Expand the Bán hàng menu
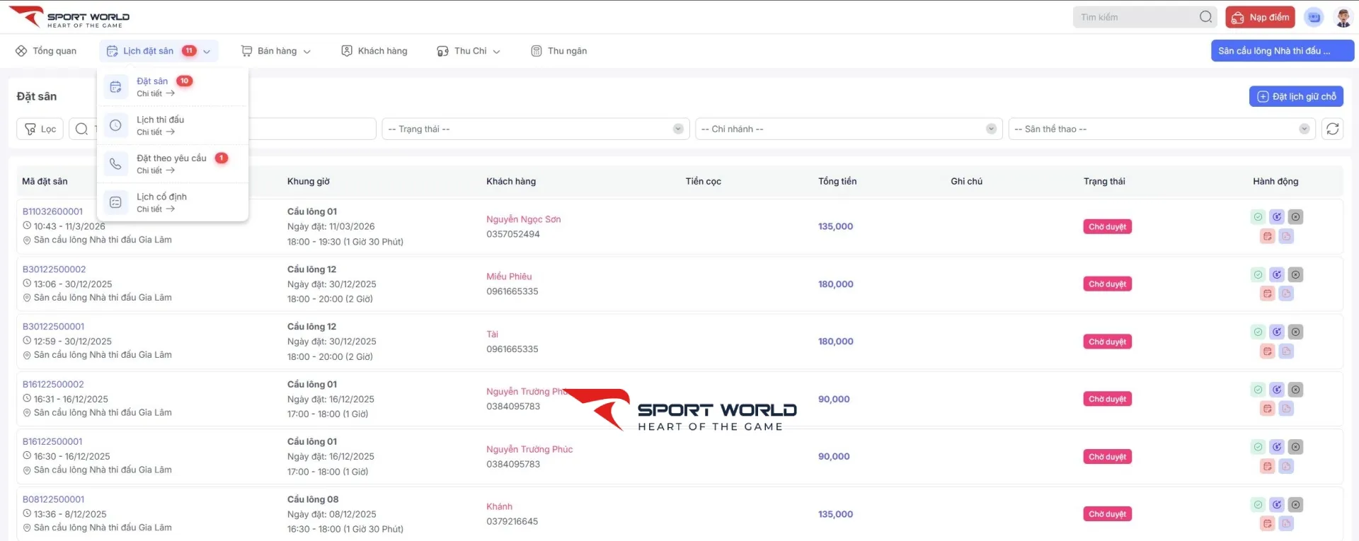This screenshot has width=1359, height=541. 276,51
